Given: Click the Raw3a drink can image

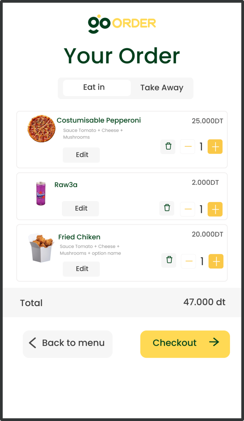Looking at the screenshot, I should 41,193.
